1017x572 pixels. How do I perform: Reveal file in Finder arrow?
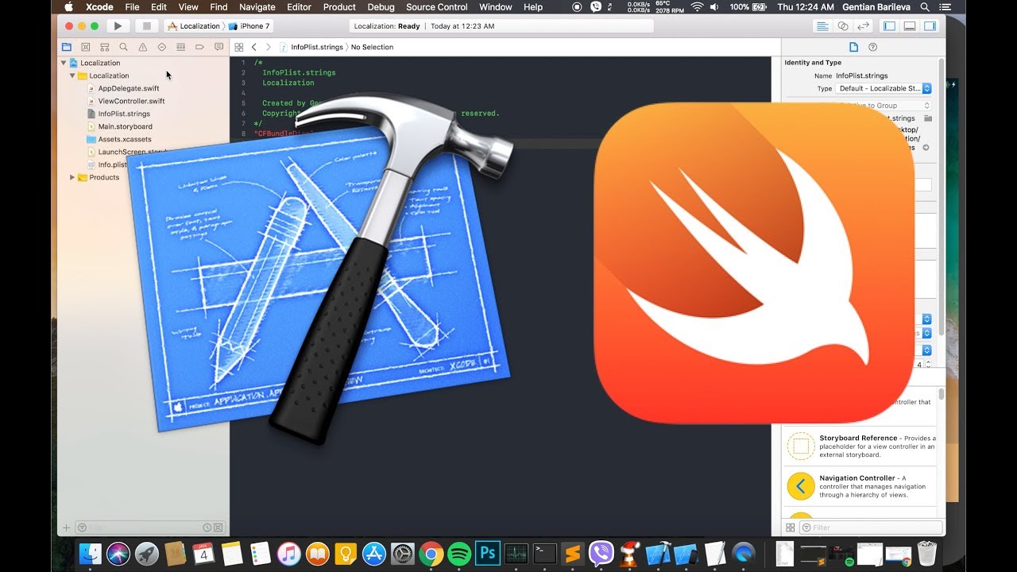click(x=926, y=148)
